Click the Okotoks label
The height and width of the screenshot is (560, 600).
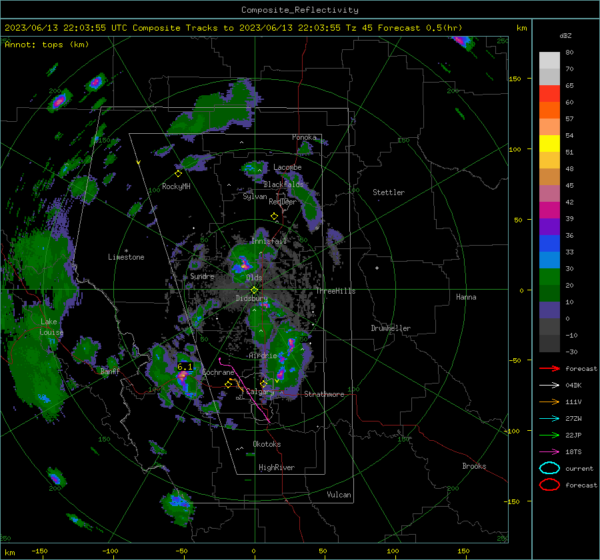click(267, 444)
